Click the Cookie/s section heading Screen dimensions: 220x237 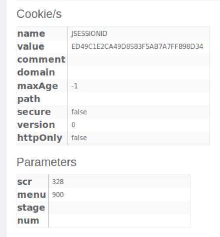[39, 14]
